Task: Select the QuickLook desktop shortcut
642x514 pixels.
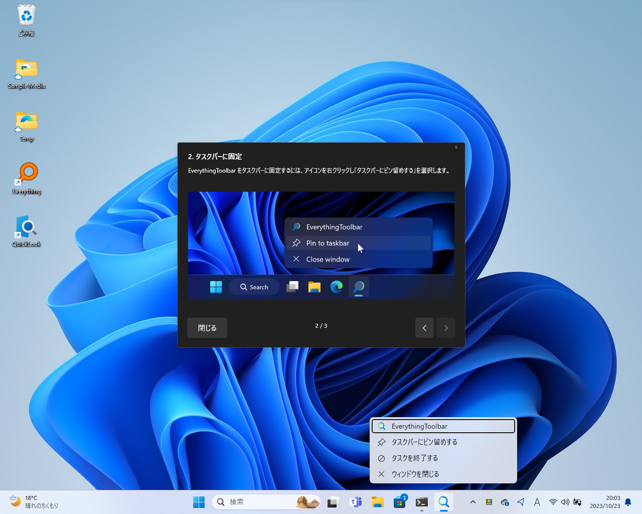Action: (27, 232)
